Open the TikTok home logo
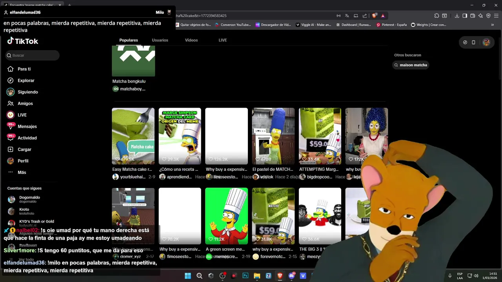The width and height of the screenshot is (502, 282). point(22,41)
